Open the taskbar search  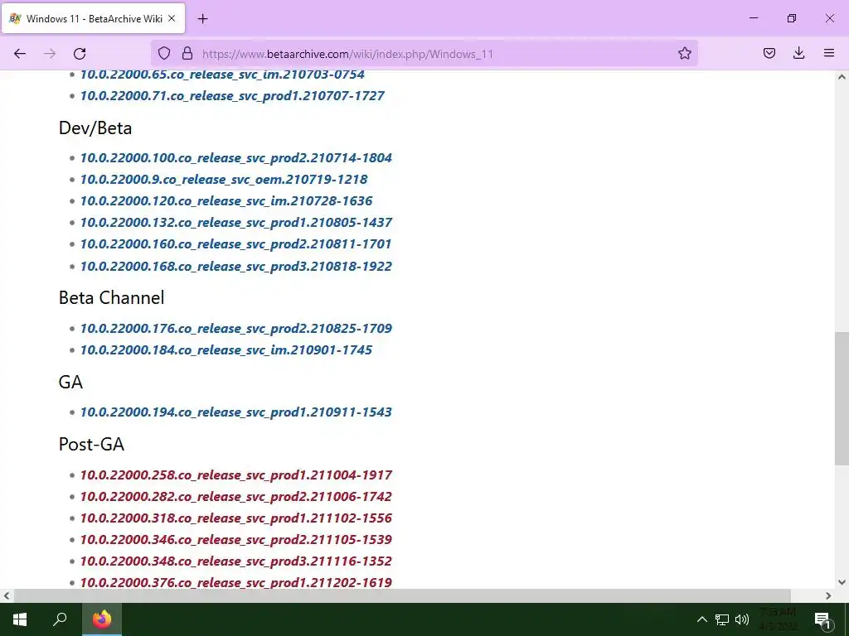coord(60,619)
